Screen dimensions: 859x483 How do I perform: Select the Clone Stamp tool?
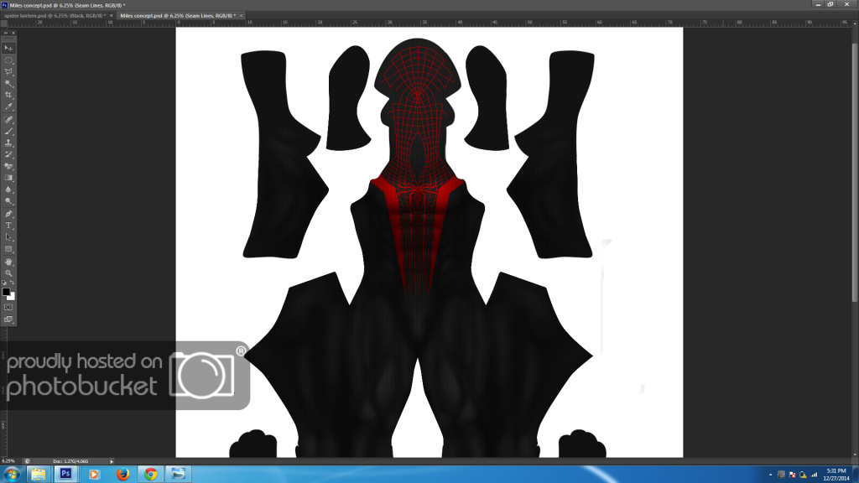8,143
